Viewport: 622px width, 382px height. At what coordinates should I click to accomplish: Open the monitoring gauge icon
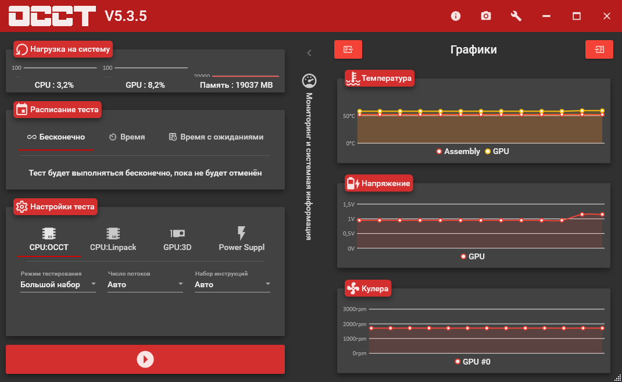[x=309, y=81]
